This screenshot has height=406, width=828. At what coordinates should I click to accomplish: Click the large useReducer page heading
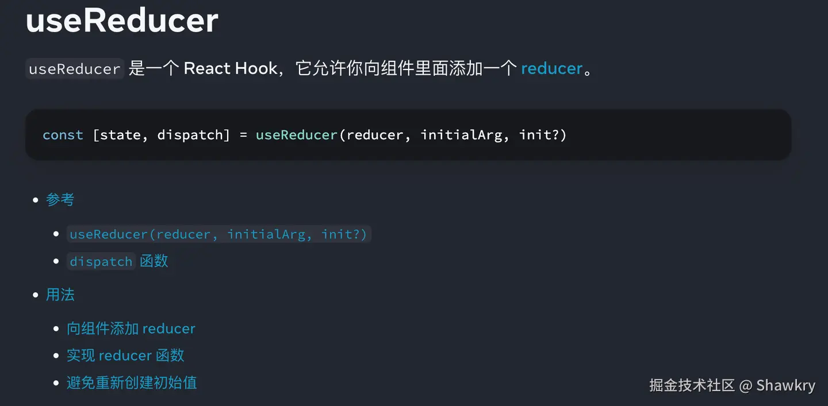tap(122, 21)
